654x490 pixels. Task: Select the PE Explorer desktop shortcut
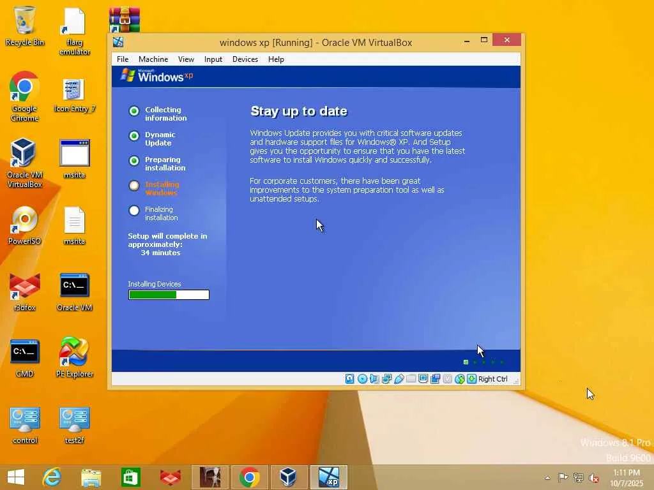tap(74, 357)
